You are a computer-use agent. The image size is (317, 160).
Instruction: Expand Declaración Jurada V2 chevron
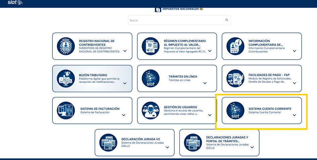167,147
